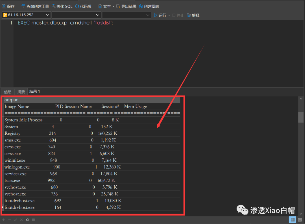The height and width of the screenshot is (224, 305).
Task: Click the Stop (停止) button
Action: coord(178,15)
